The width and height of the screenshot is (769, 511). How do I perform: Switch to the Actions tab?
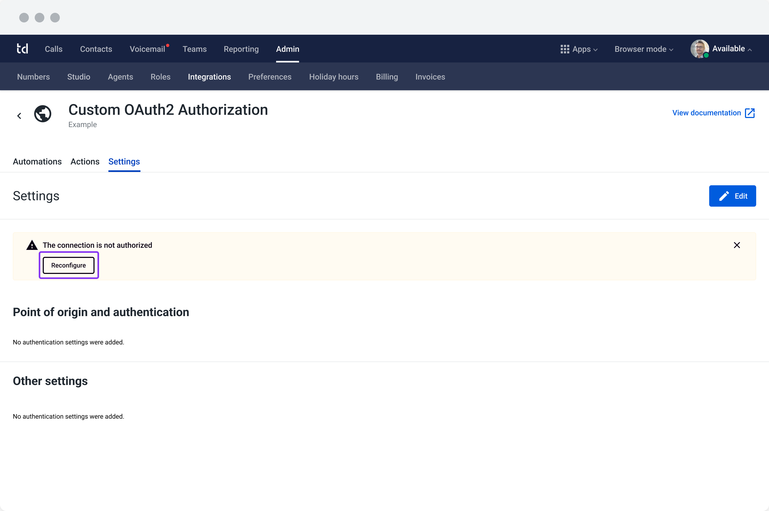pyautogui.click(x=85, y=161)
